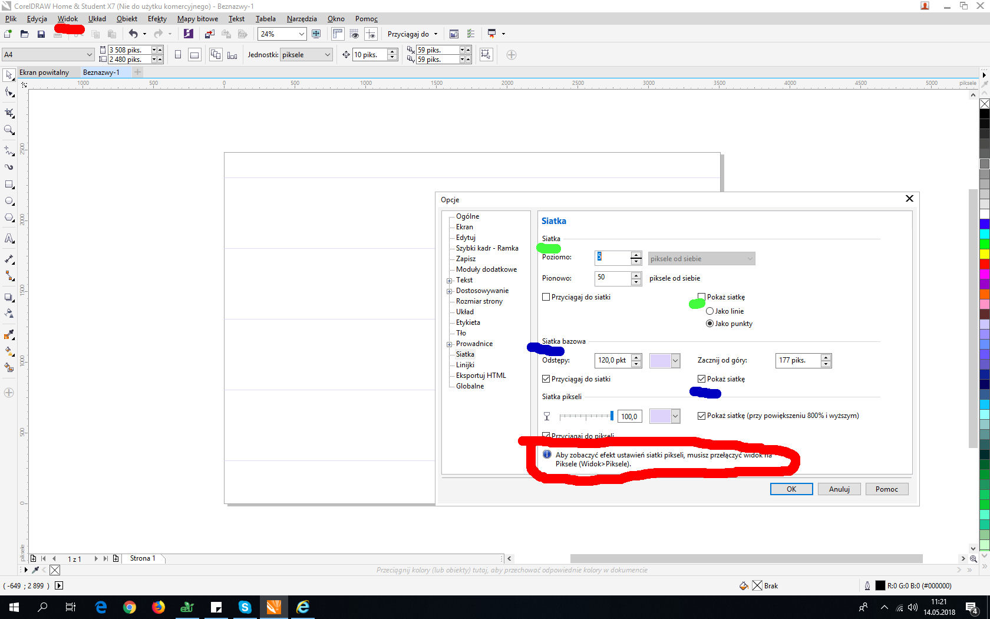This screenshot has width=990, height=619.
Task: Select the Polygon tool
Action: click(x=9, y=218)
